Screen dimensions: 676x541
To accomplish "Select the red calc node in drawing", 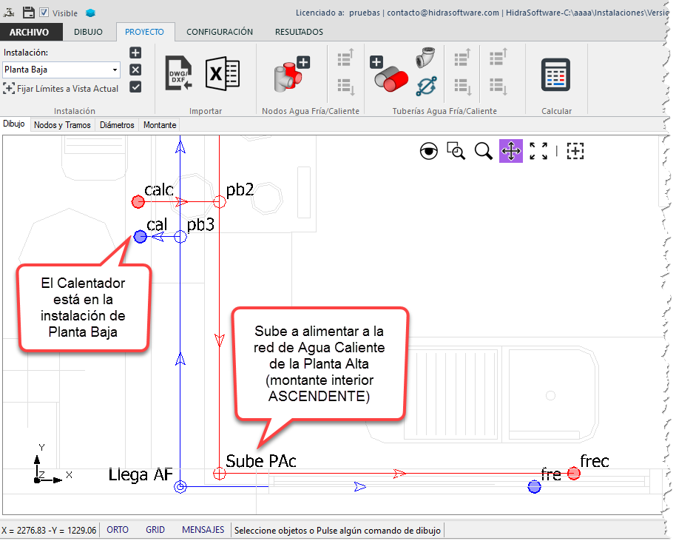I will [x=138, y=201].
